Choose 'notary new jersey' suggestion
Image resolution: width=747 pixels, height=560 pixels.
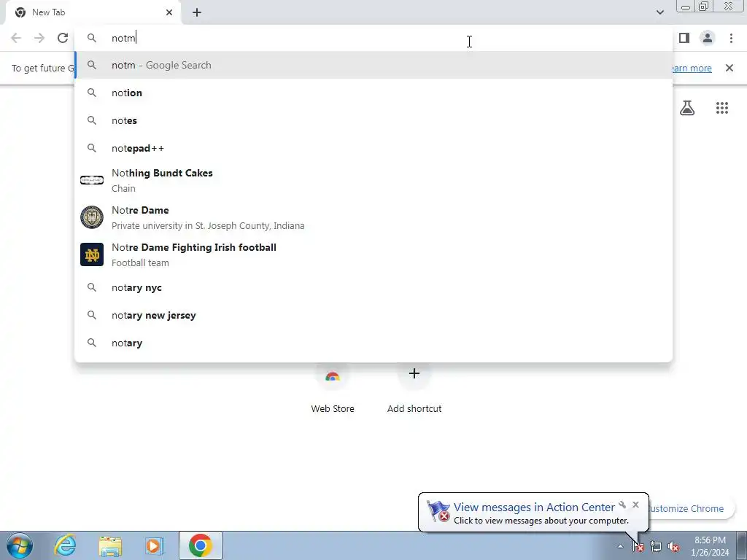373,315
